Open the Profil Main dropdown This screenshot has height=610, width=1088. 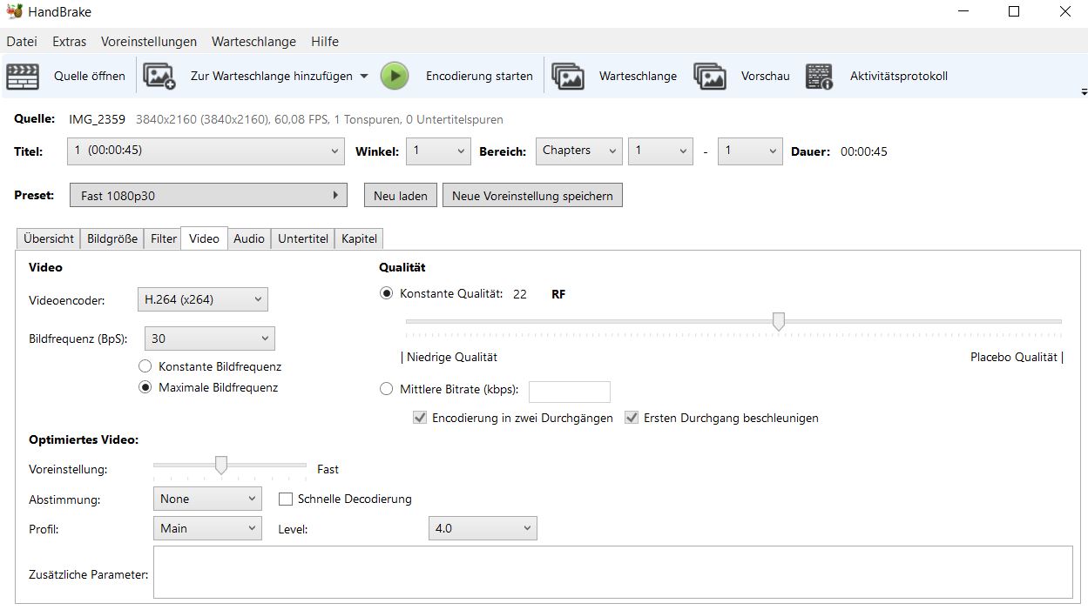coord(207,528)
